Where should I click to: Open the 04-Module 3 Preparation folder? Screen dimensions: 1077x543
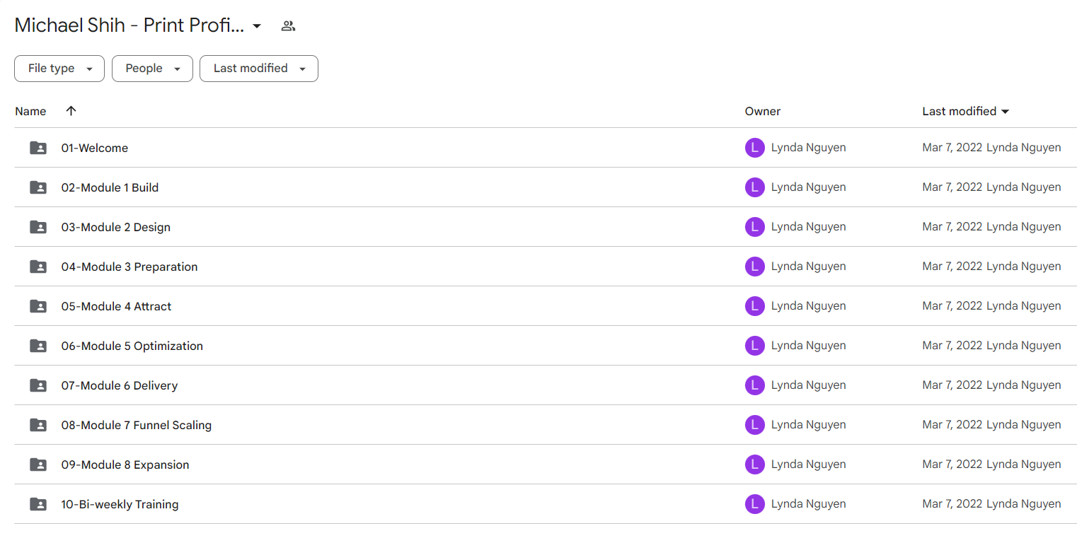(129, 267)
